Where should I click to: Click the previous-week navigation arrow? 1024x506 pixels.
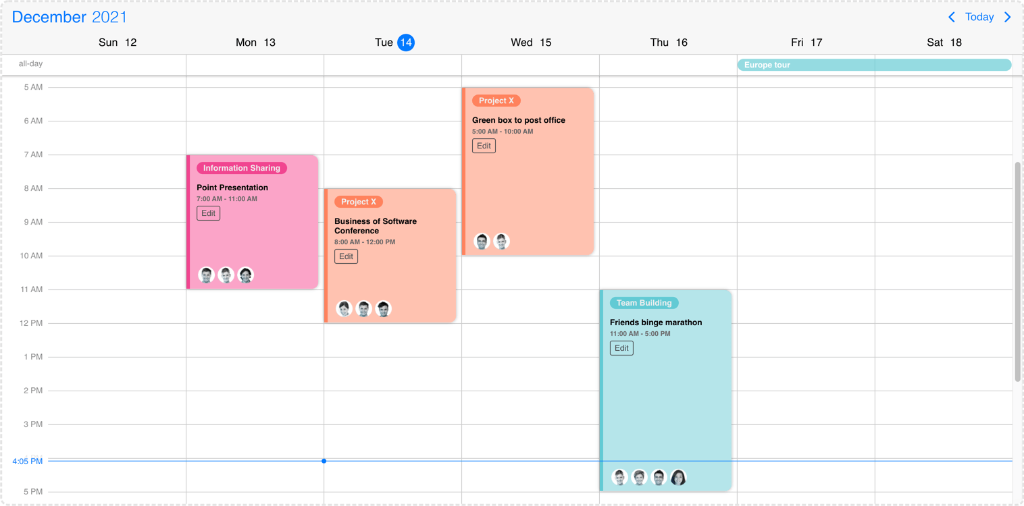point(952,17)
